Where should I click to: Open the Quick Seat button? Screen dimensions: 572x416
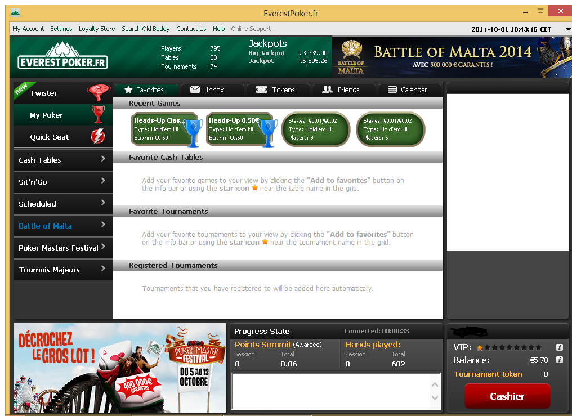tap(62, 137)
